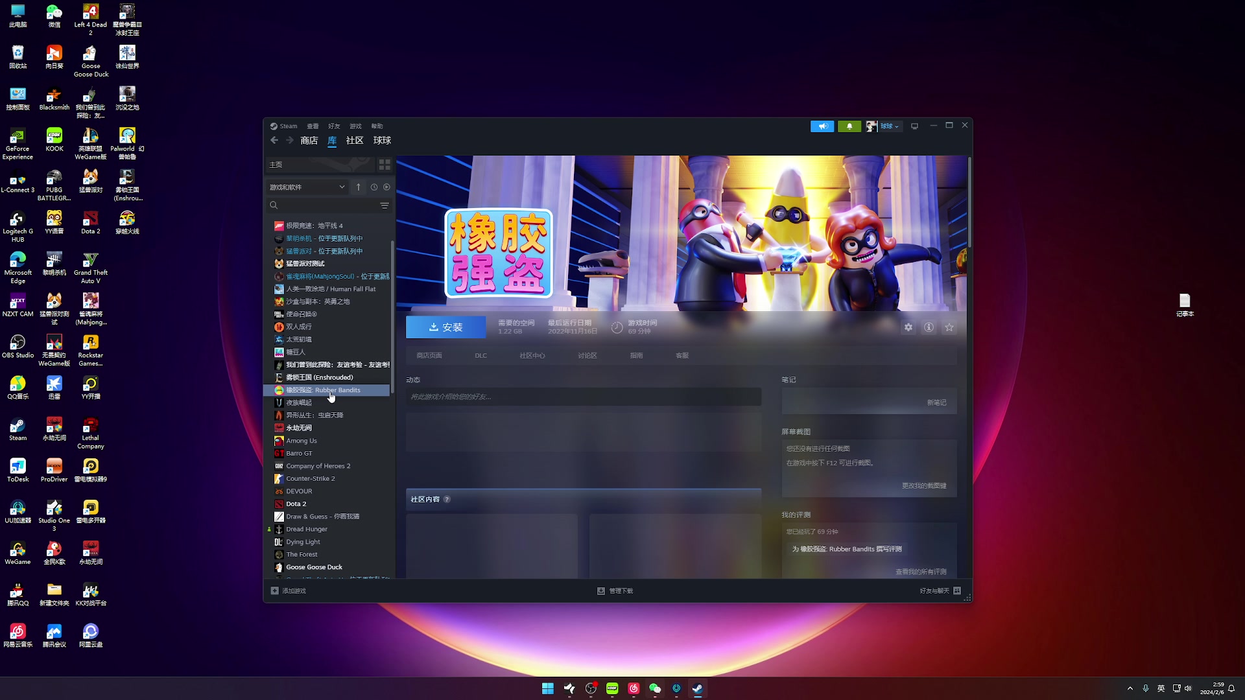1245x700 pixels.
Task: Open the green notifications bell
Action: pyautogui.click(x=849, y=126)
